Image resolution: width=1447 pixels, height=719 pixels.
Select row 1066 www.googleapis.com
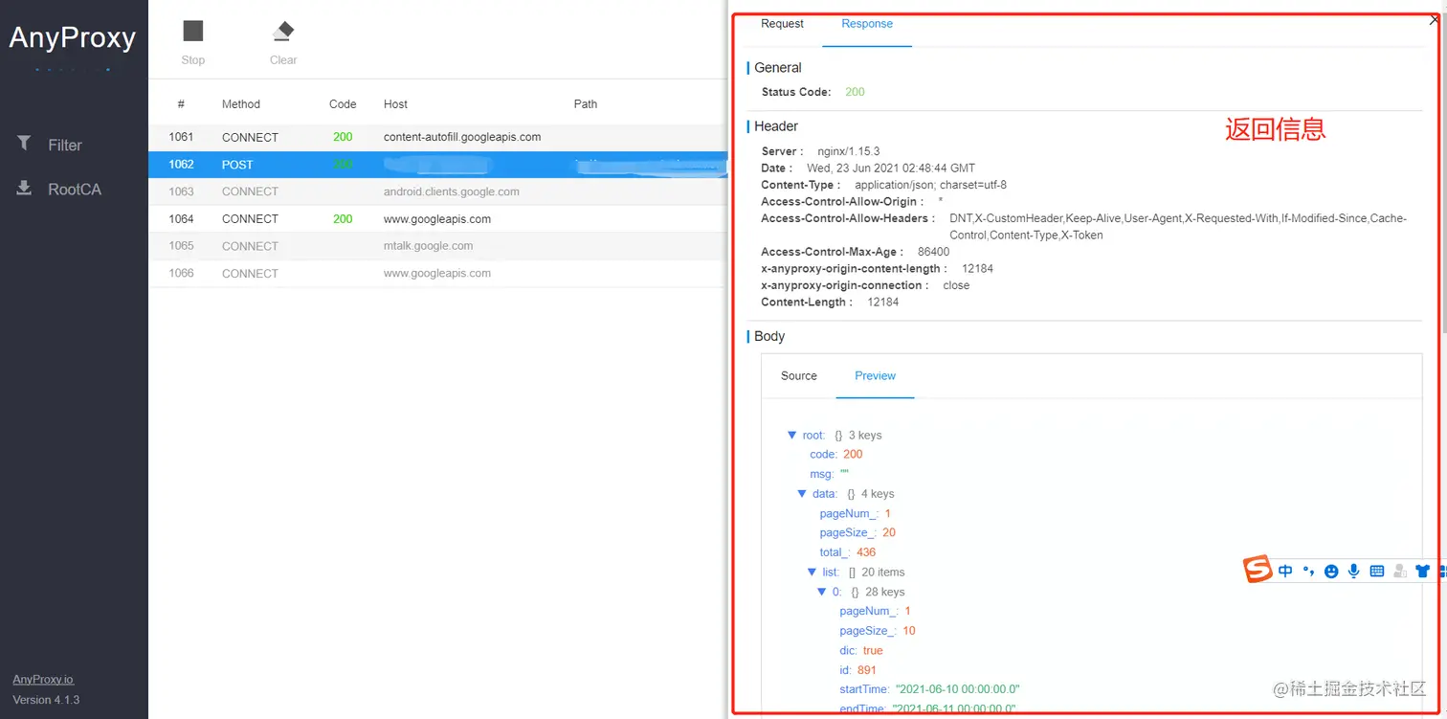pyautogui.click(x=438, y=273)
